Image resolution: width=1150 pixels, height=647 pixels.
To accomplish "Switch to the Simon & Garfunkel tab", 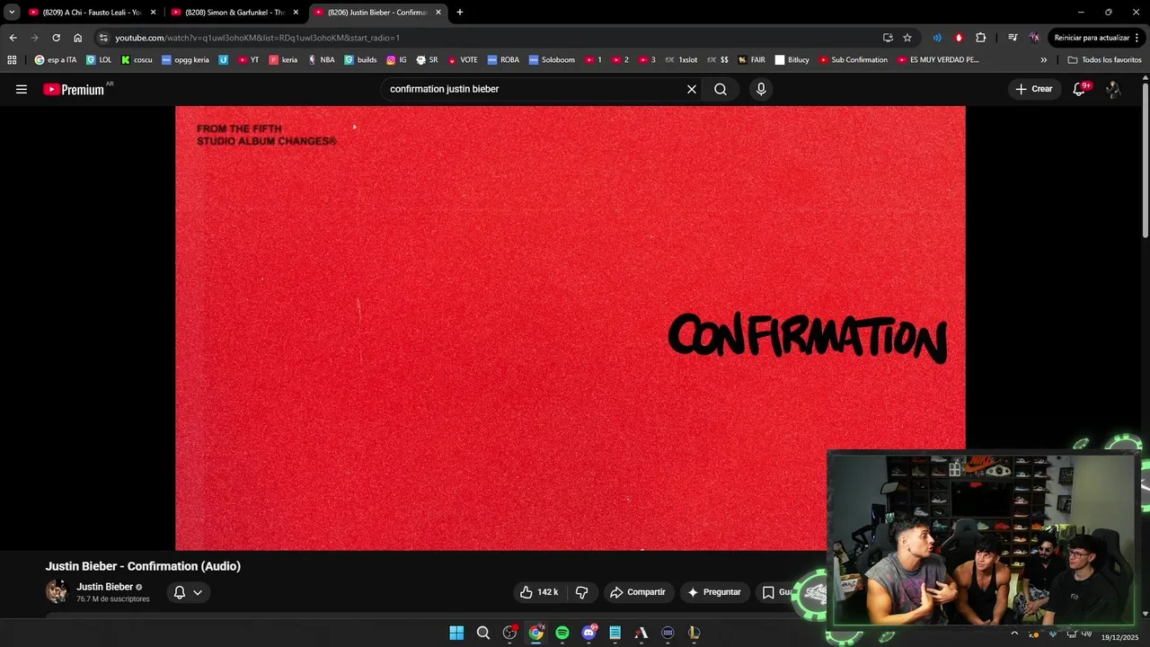I will 235,13.
